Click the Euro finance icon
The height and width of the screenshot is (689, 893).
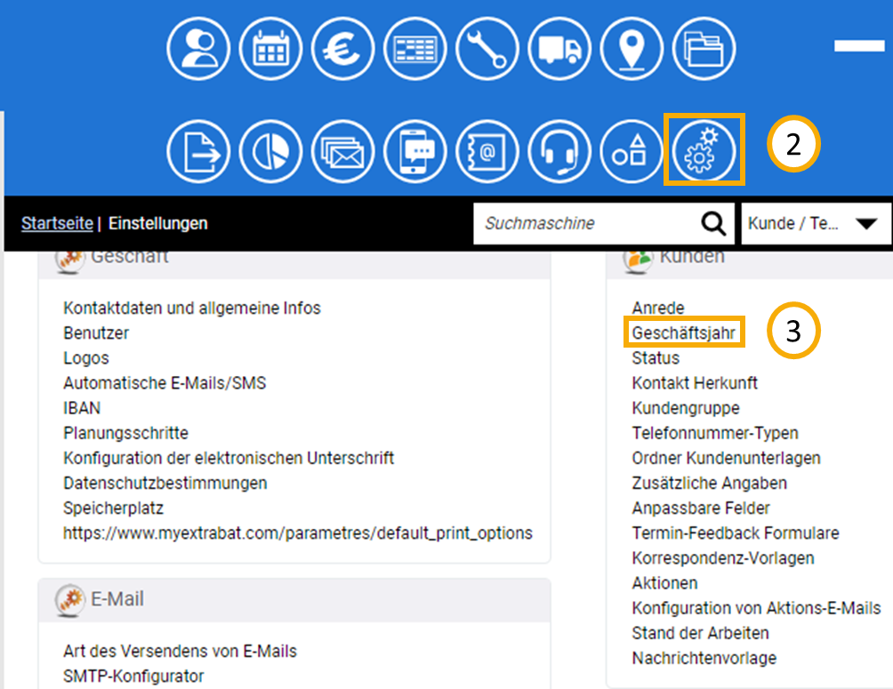(343, 48)
